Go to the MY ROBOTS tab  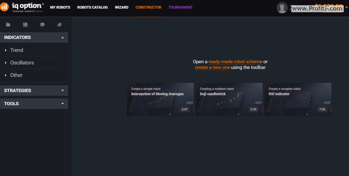pyautogui.click(x=60, y=7)
